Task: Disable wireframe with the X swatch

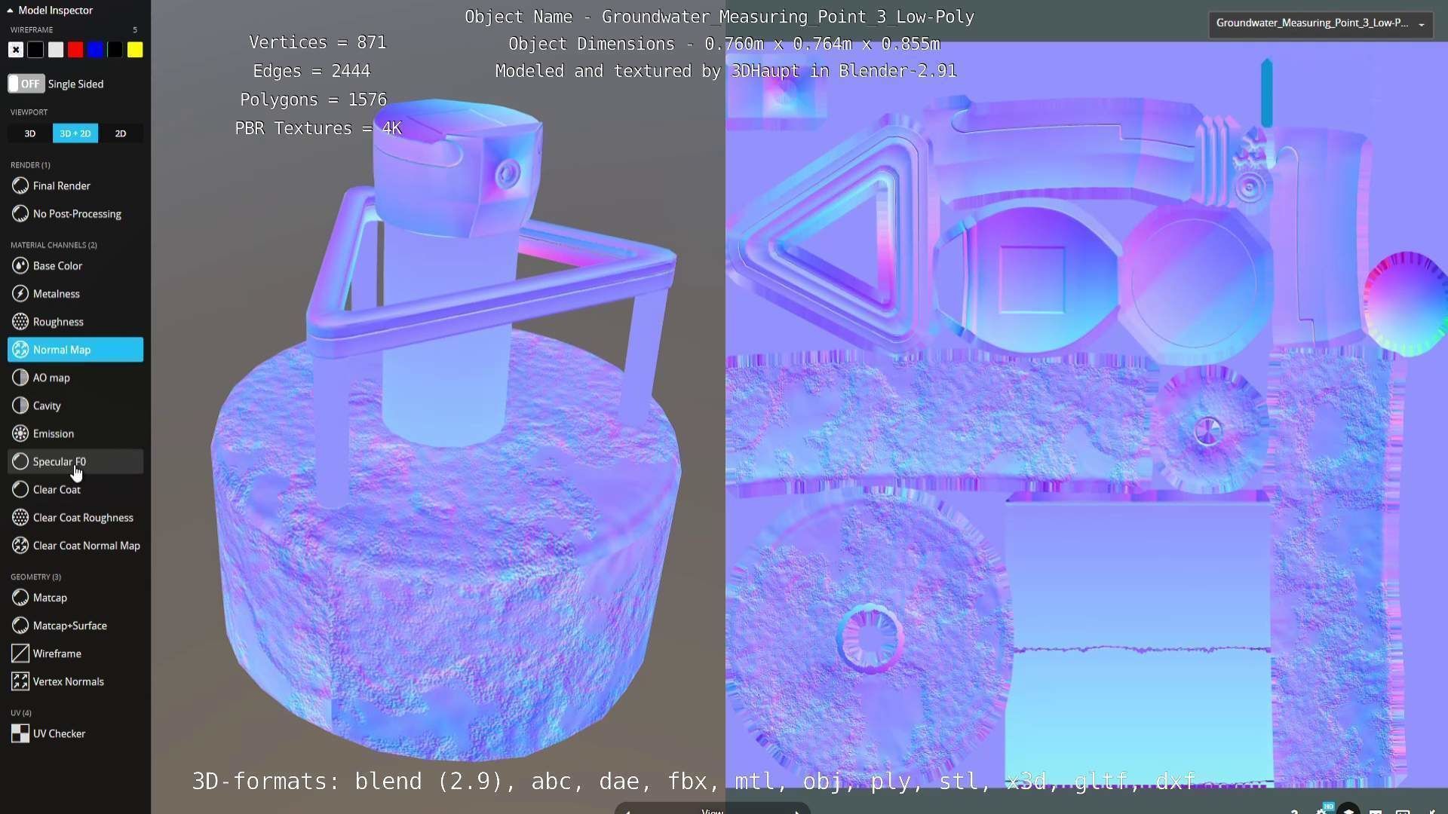Action: coord(16,50)
